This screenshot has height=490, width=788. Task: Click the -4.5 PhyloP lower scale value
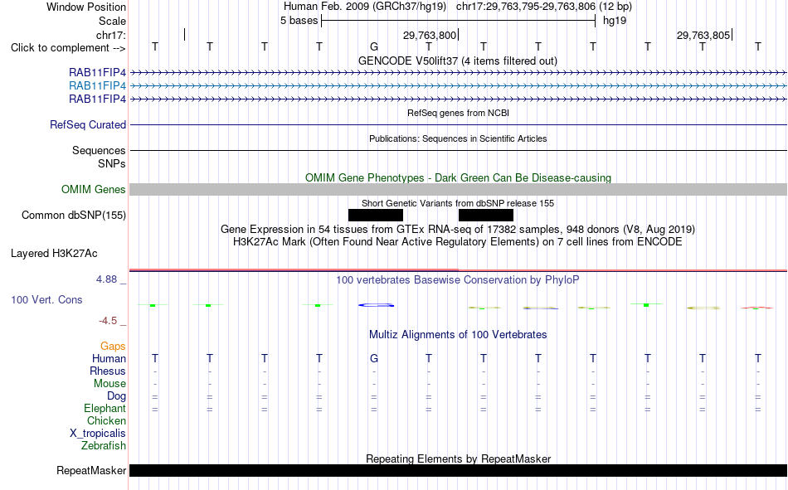(108, 321)
